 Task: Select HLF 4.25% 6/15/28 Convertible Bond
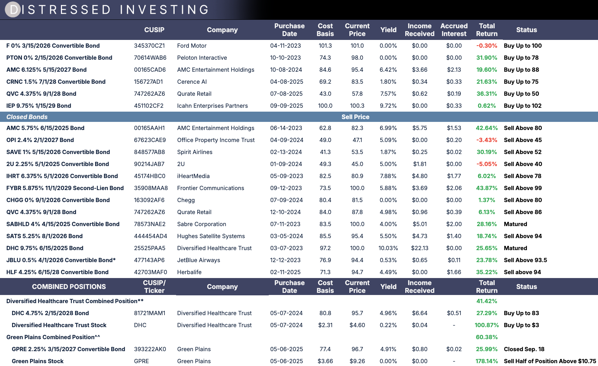(x=57, y=272)
